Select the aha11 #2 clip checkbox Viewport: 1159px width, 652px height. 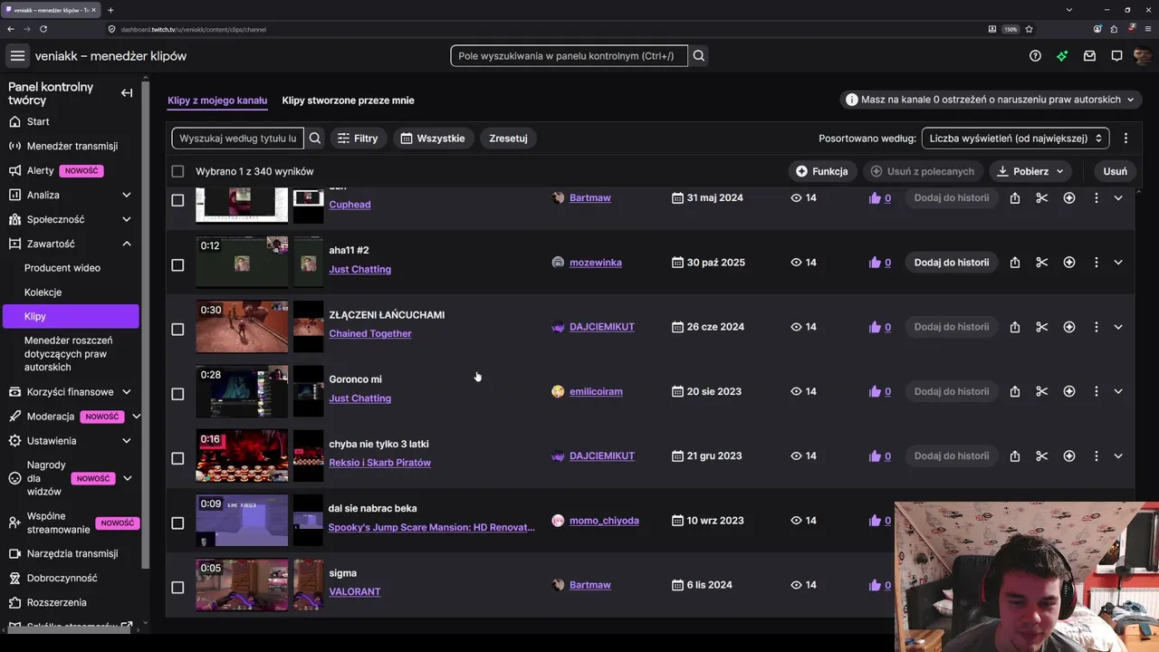pyautogui.click(x=177, y=264)
